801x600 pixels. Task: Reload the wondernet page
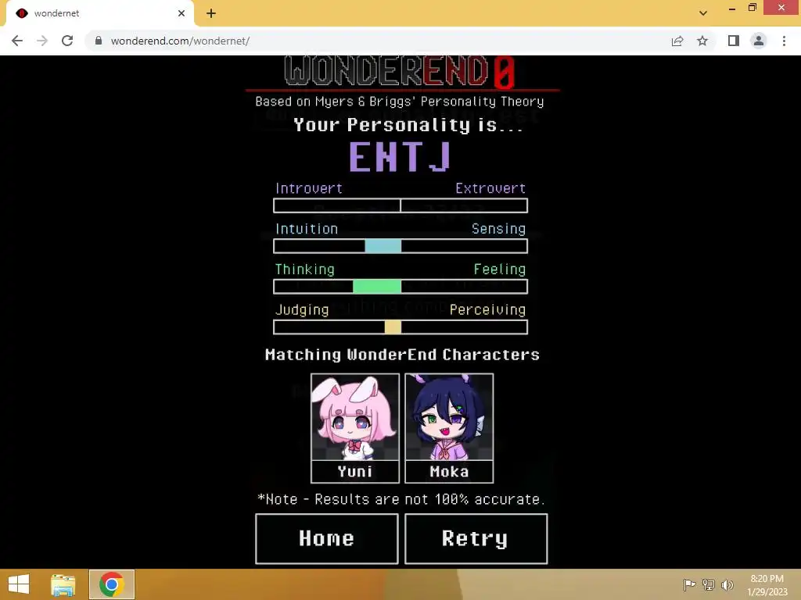click(x=67, y=41)
